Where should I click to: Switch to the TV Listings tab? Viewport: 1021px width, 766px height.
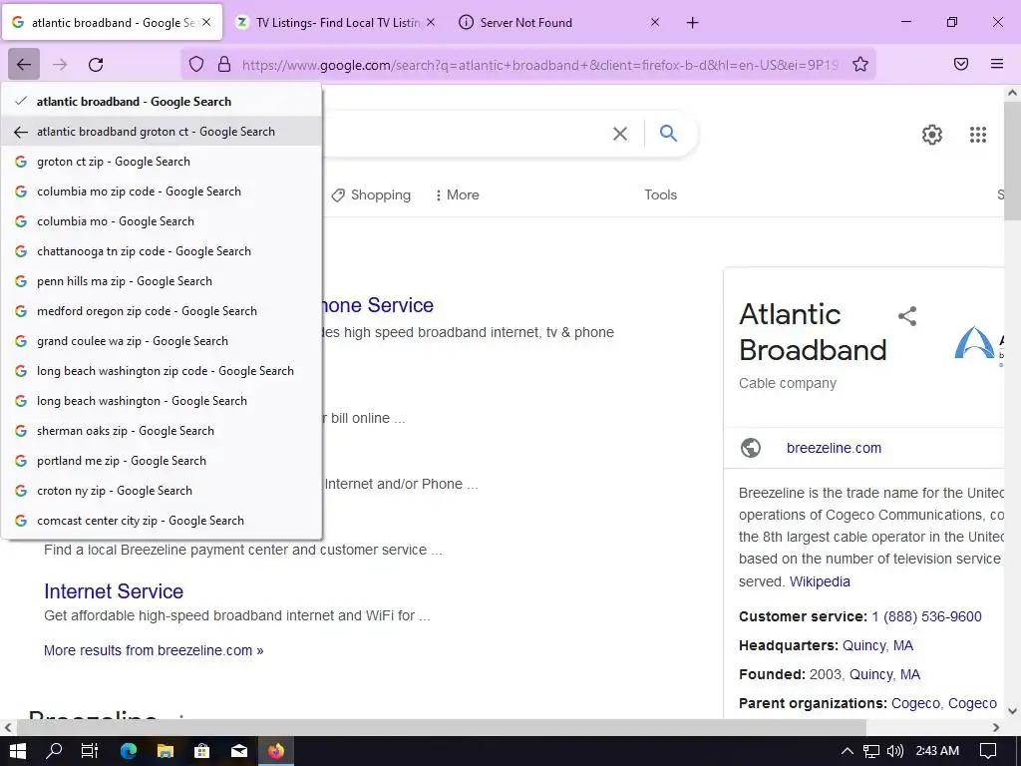(x=337, y=23)
